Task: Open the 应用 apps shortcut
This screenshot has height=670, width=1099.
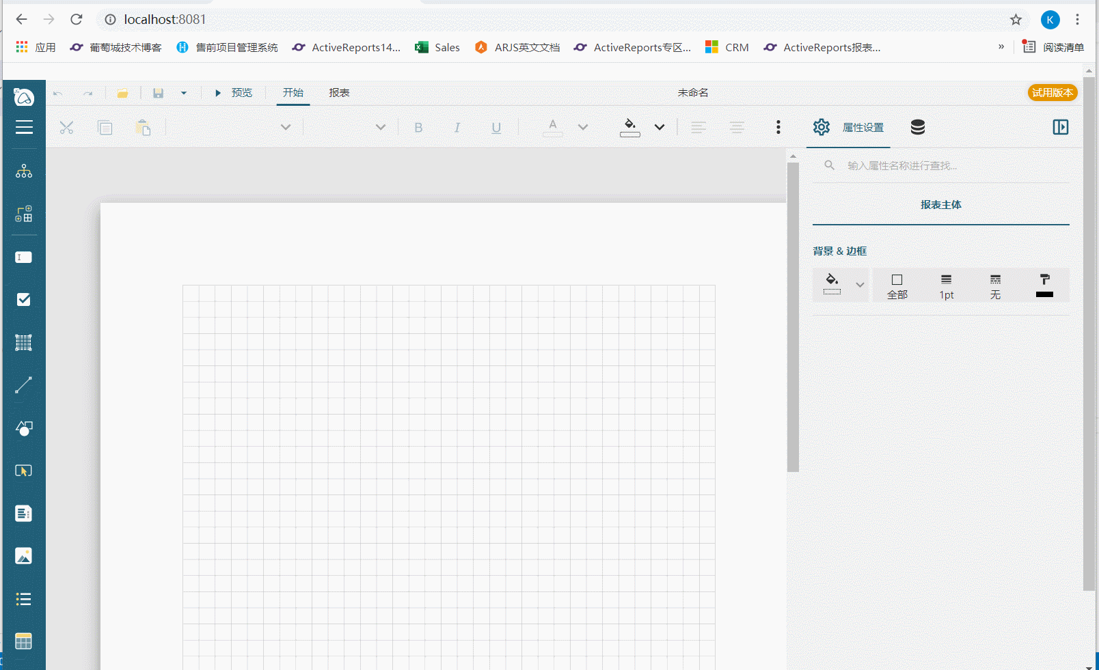Action: tap(36, 47)
